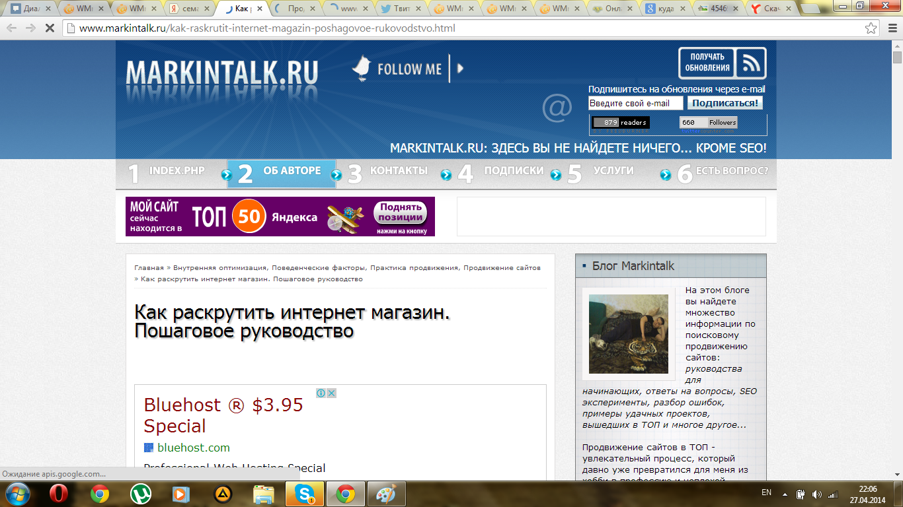Click blue arrow bullet before ЕСТЬ ВОПРОС?
This screenshot has width=903, height=507.
666,175
